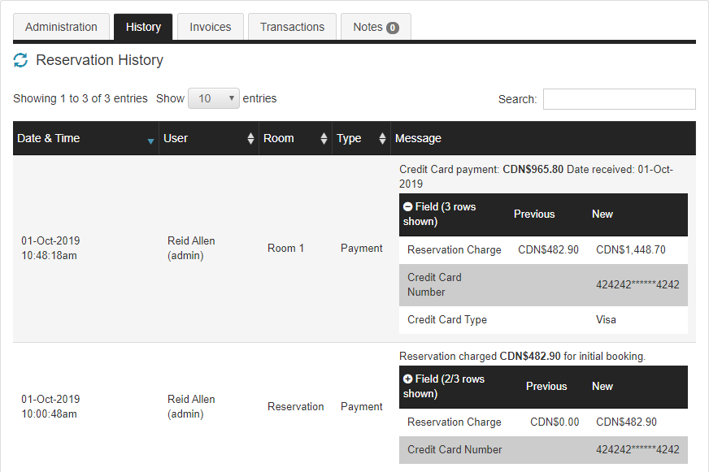Click Showing 1 to 3 of 3 entries text
The width and height of the screenshot is (709, 472).
click(80, 98)
